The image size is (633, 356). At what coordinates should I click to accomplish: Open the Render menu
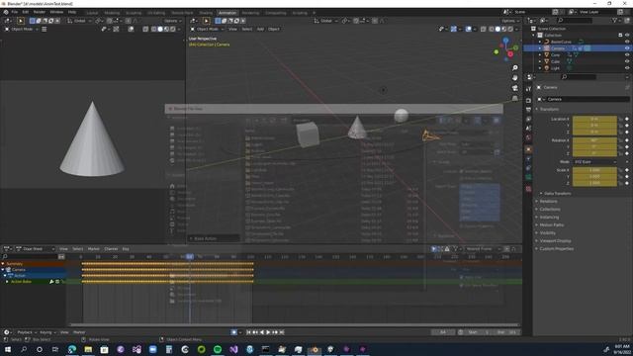point(40,12)
